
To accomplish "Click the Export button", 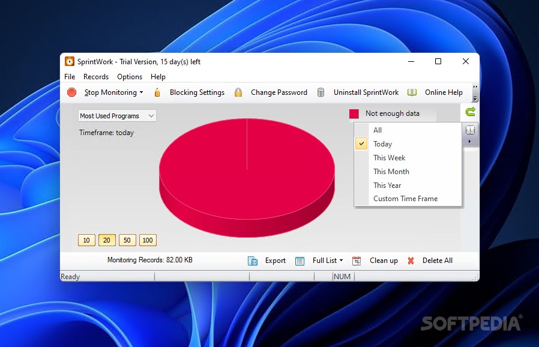I will coord(276,261).
